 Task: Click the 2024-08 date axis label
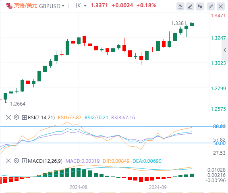pyautogui.click(x=79, y=187)
